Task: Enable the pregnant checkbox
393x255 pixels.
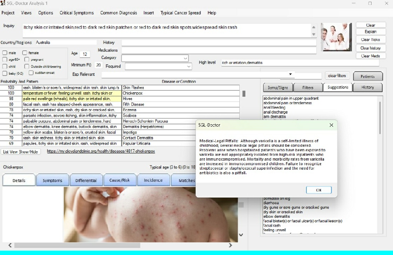Action: tap(27, 59)
